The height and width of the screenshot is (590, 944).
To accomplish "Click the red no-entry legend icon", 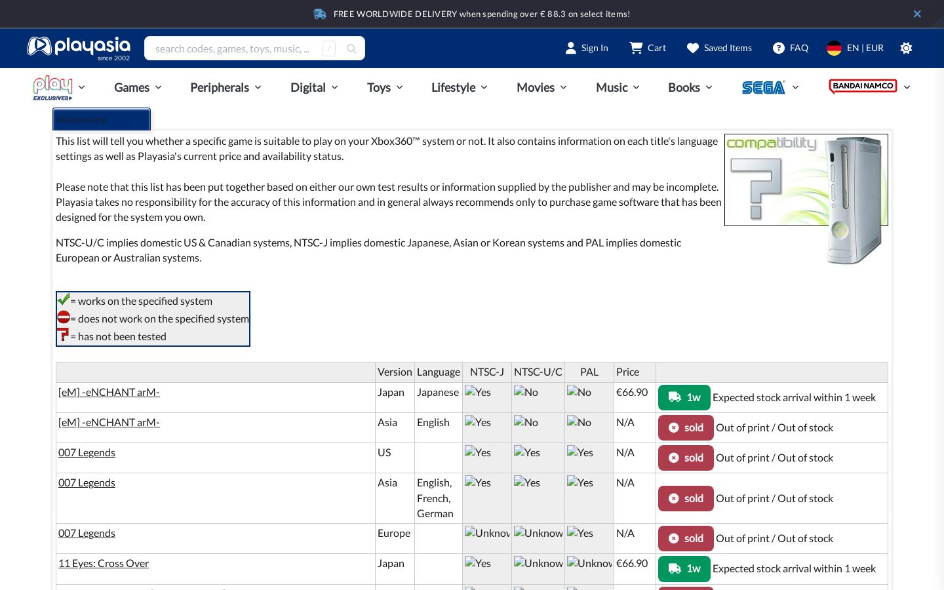I will click(64, 317).
